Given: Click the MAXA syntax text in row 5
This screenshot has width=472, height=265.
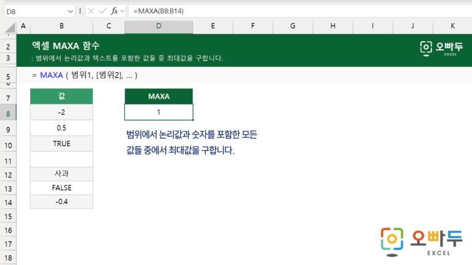Looking at the screenshot, I should tap(85, 75).
